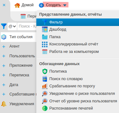
Task: Expand the Приложение section with plus
Action: coord(4,66)
